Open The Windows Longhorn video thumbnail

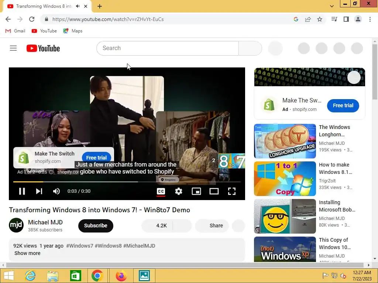(285, 141)
